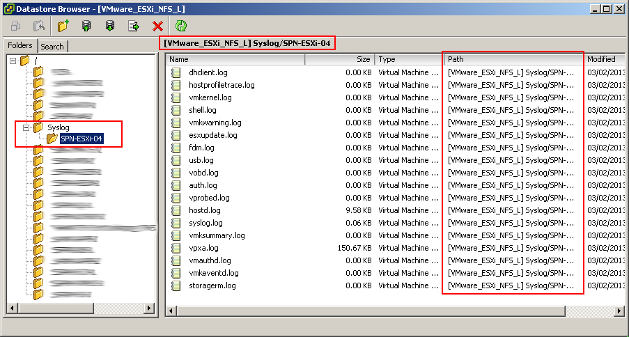
Task: Select the vobd.log file
Action: point(203,173)
